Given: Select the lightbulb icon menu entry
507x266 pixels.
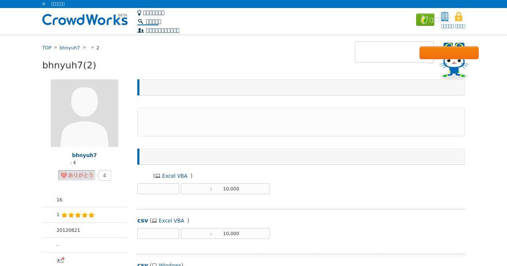Looking at the screenshot, I should click(x=151, y=13).
